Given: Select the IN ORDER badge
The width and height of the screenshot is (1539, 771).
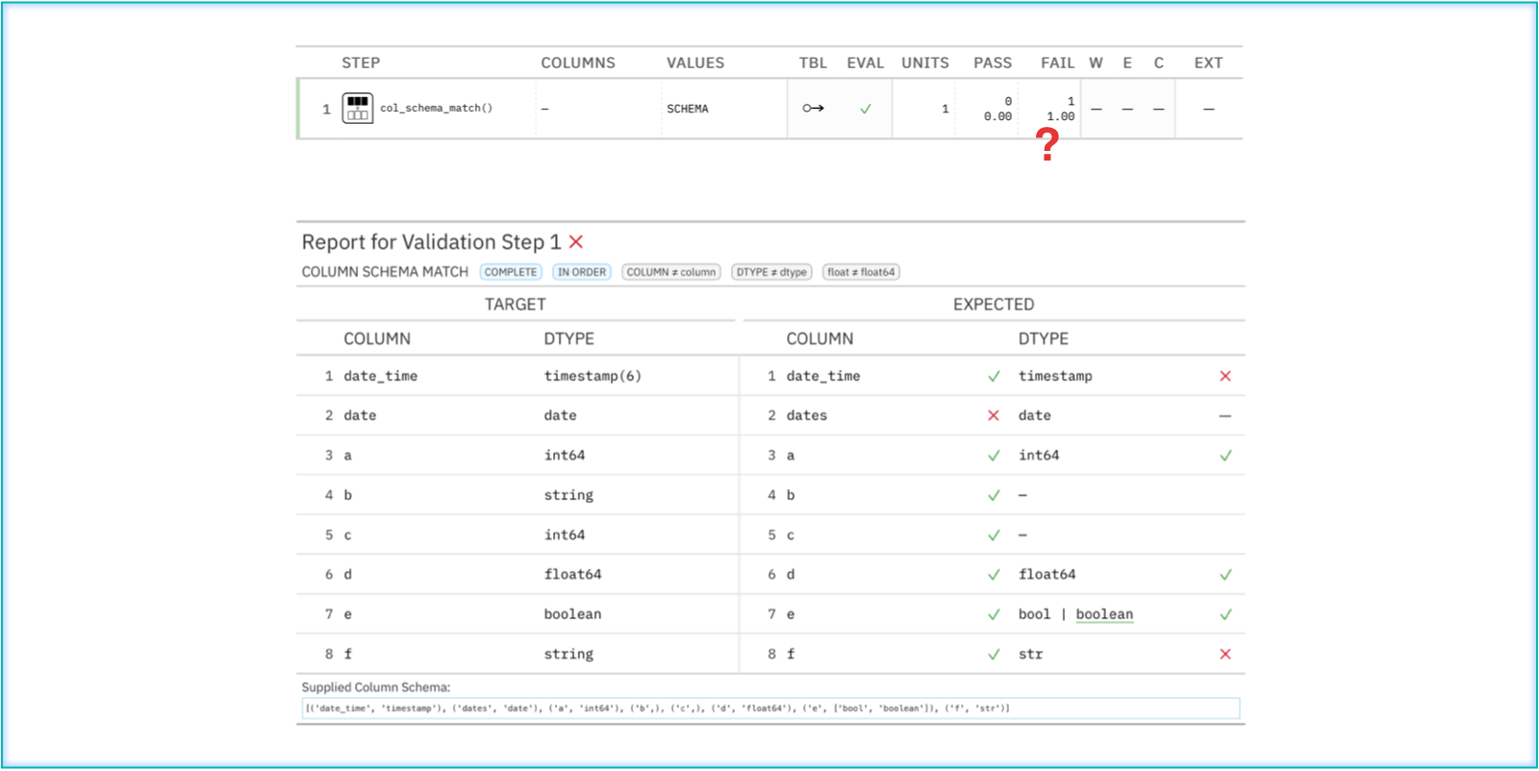Looking at the screenshot, I should [x=582, y=272].
